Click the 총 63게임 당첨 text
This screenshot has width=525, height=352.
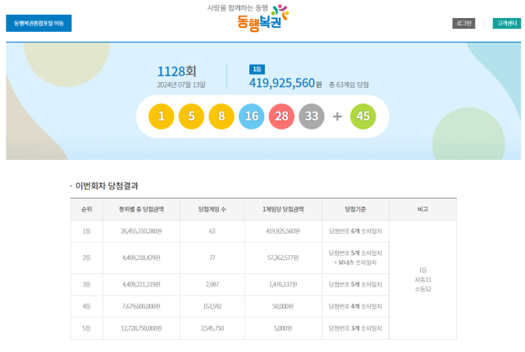(x=349, y=85)
